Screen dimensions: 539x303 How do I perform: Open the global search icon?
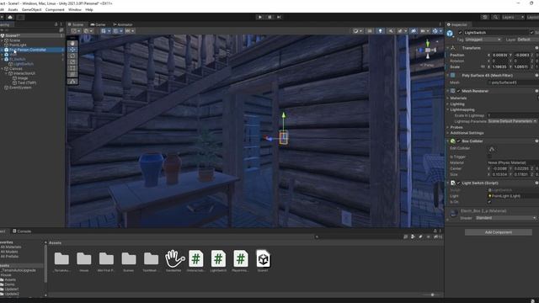click(495, 17)
